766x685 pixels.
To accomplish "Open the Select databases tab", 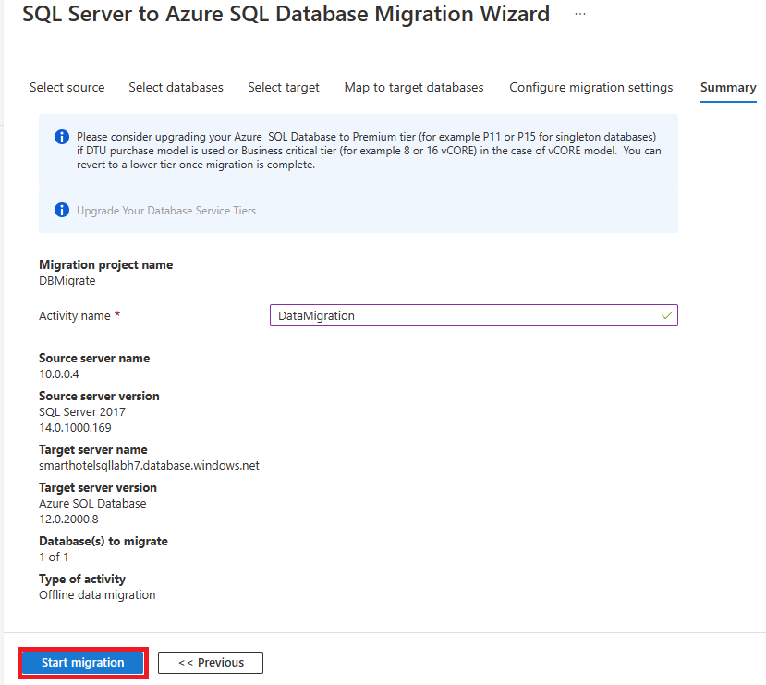I will pyautogui.click(x=176, y=88).
